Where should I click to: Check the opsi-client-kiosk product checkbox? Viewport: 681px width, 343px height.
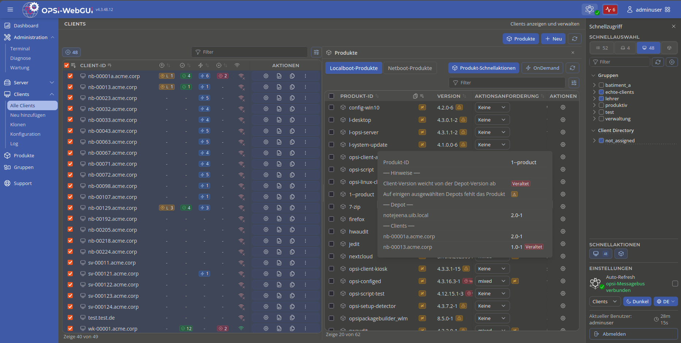331,269
